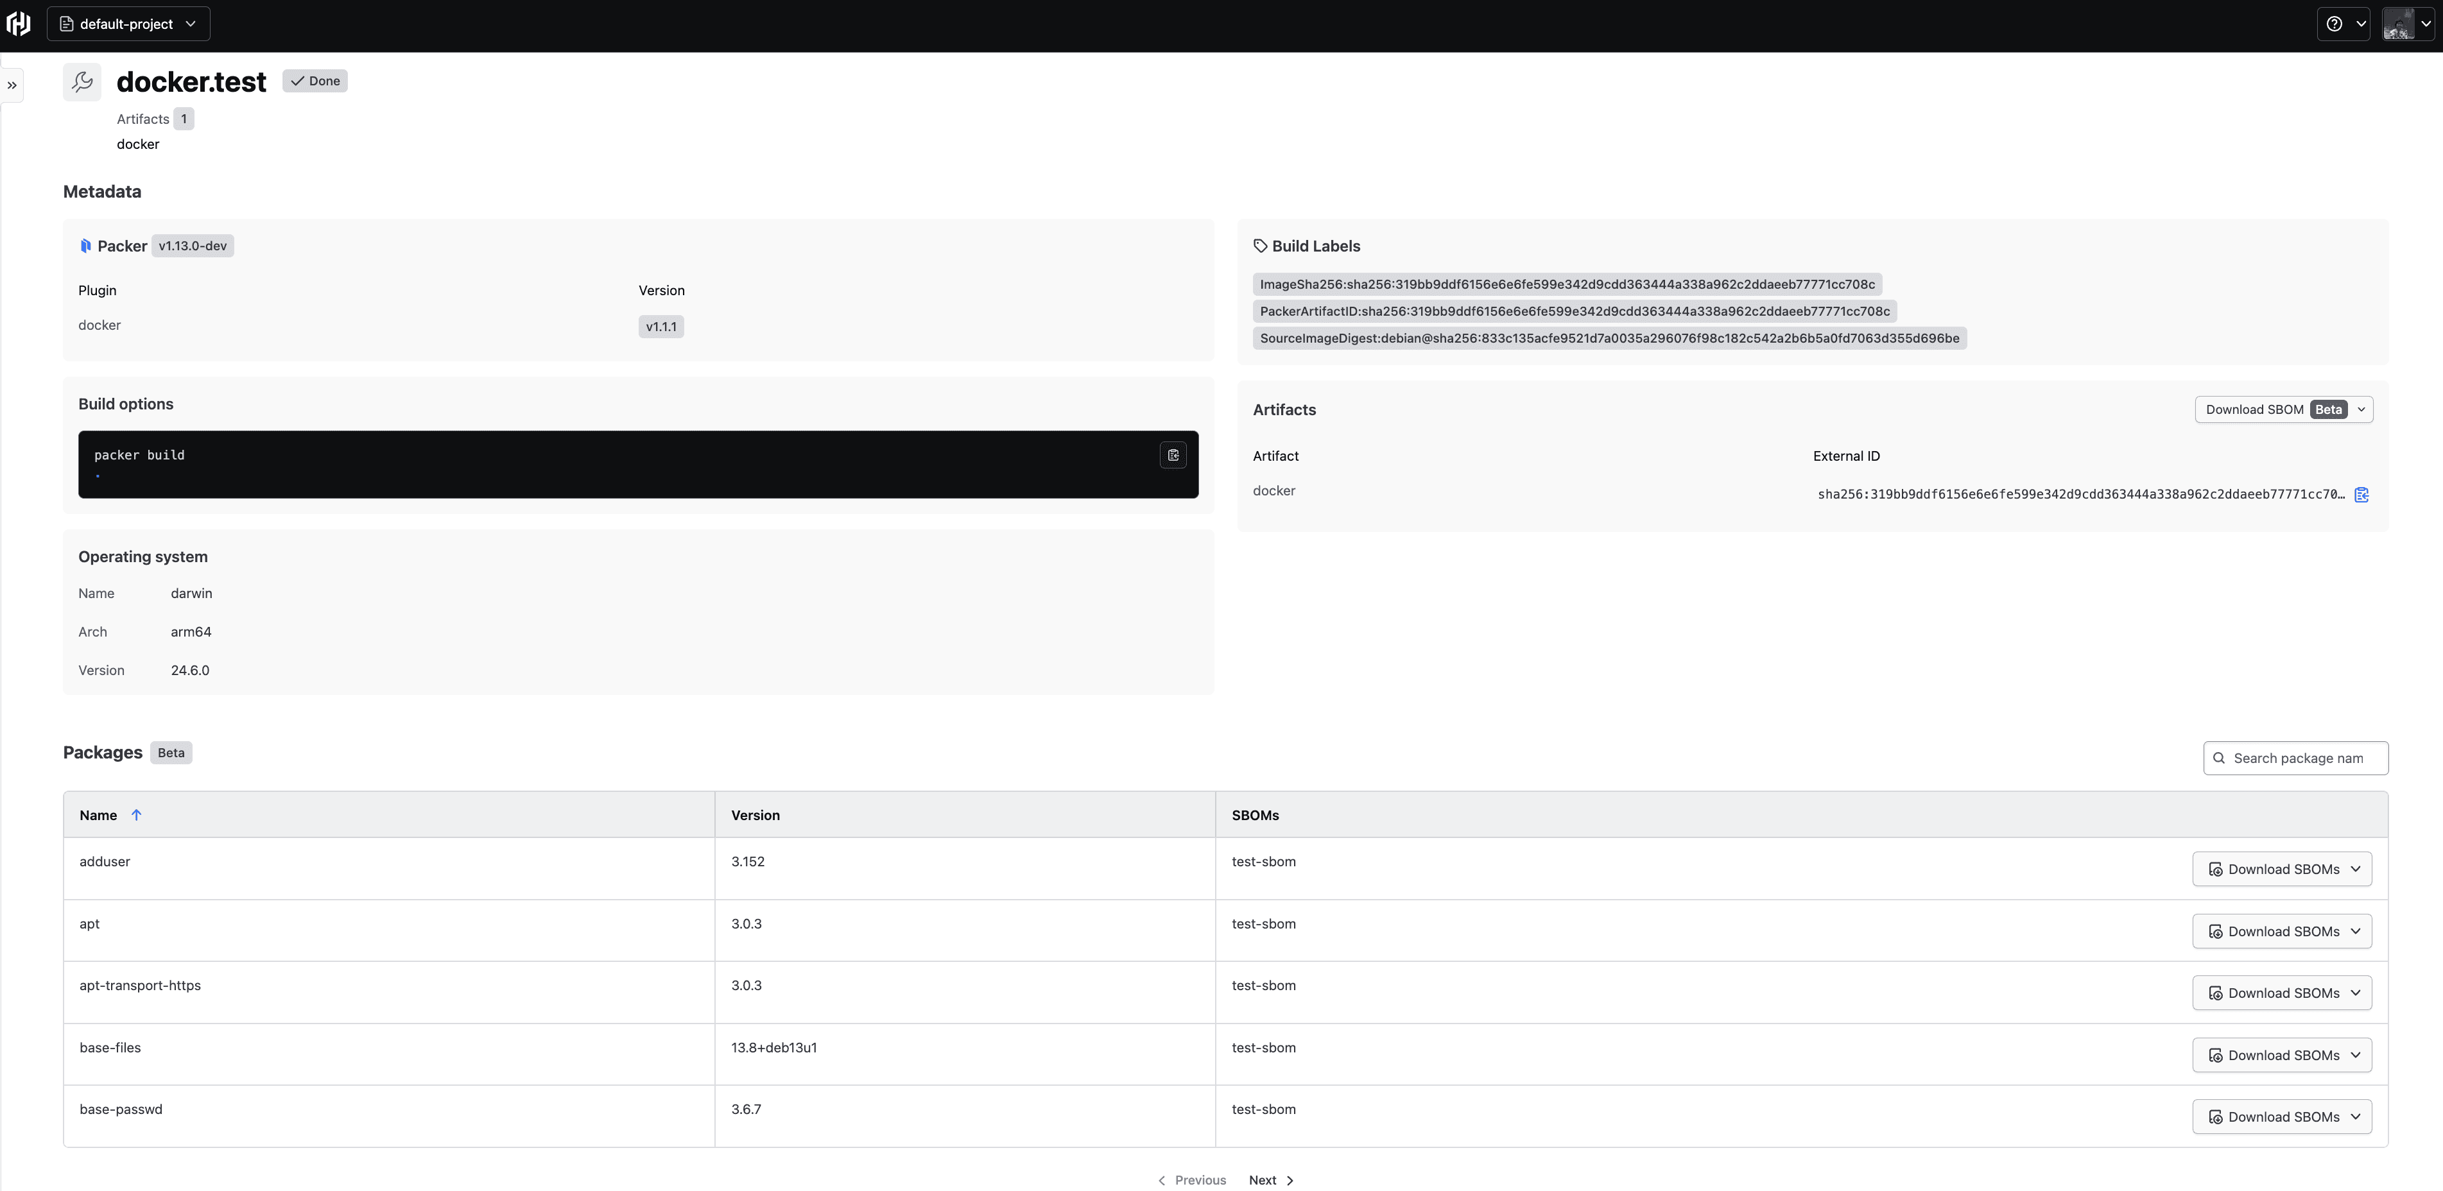Click the Build Labels tag icon
2443x1191 pixels.
1261,244
